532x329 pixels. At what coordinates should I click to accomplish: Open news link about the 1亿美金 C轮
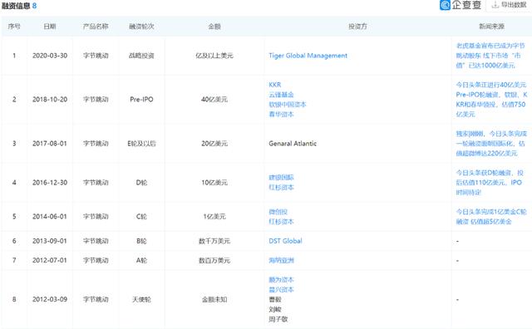tap(491, 216)
